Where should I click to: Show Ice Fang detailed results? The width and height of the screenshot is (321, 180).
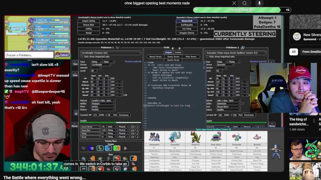187,29
